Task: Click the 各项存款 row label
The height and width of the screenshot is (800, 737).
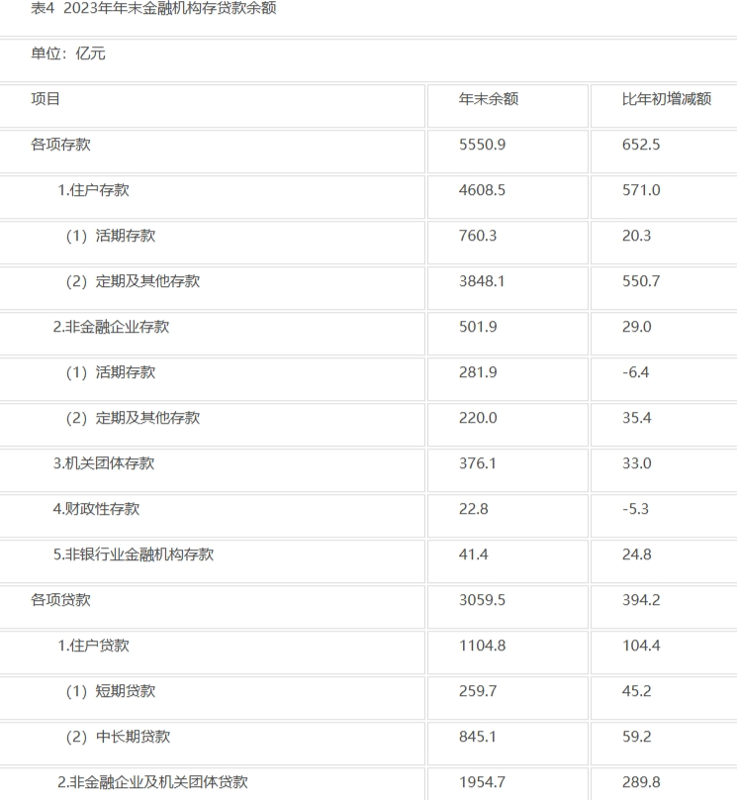Action: point(60,145)
